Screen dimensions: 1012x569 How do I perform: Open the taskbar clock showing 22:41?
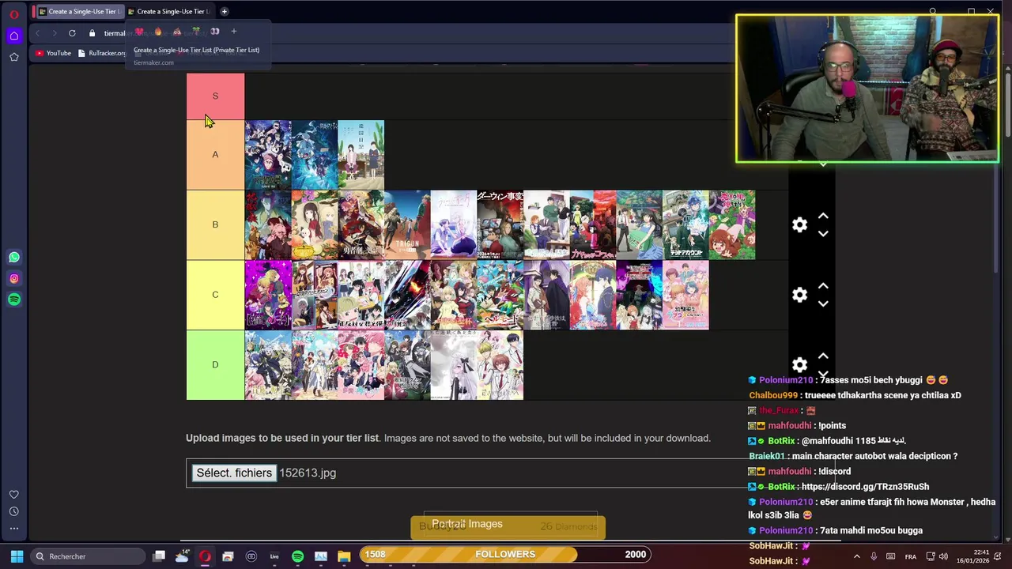pyautogui.click(x=972, y=556)
